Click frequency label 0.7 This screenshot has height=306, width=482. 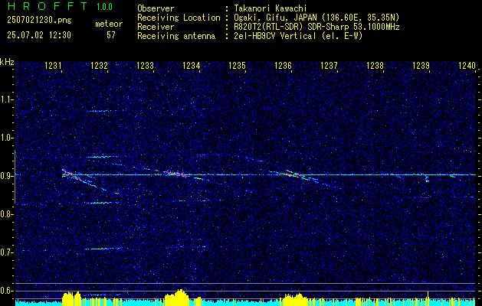(x=7, y=252)
